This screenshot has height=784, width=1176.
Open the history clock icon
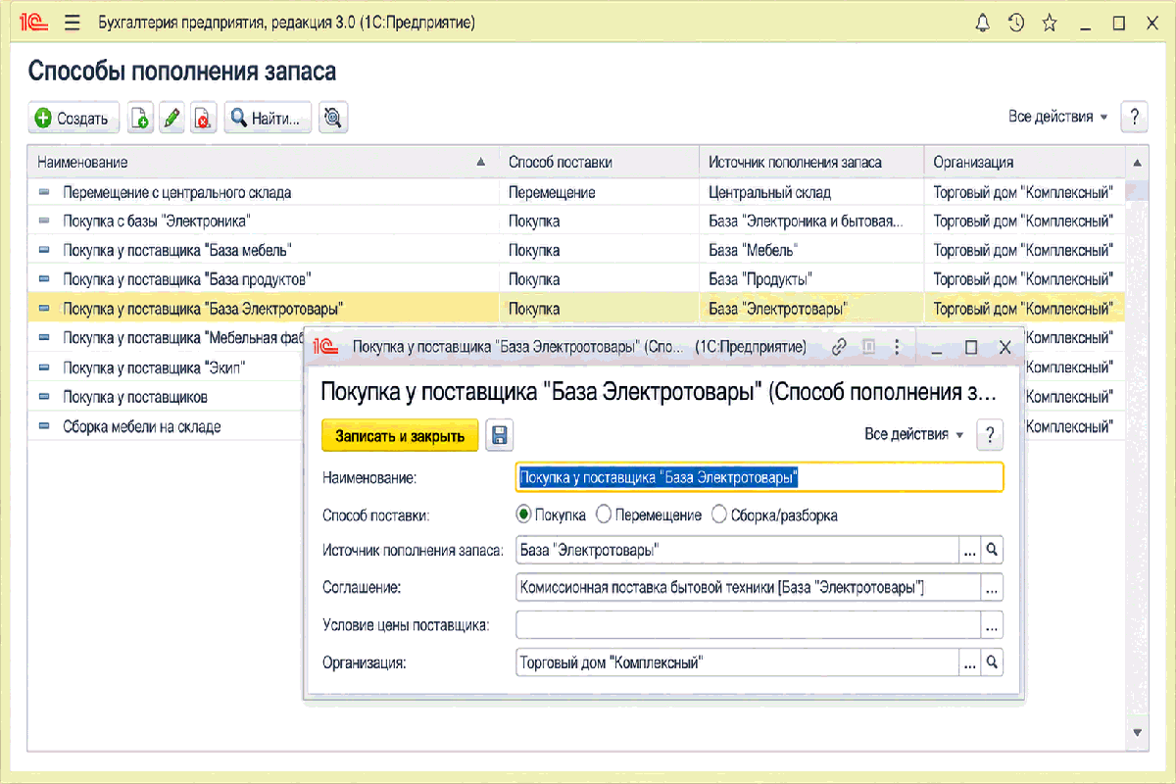tap(1016, 23)
